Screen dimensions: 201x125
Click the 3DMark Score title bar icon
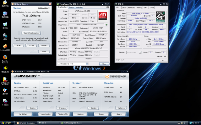[x=13, y=4]
